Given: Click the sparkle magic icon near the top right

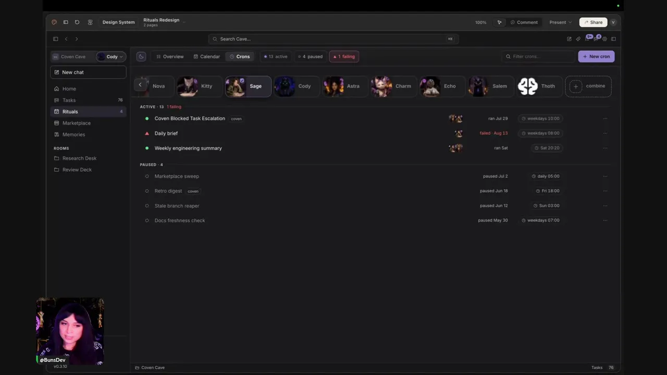Looking at the screenshot, I should point(578,39).
